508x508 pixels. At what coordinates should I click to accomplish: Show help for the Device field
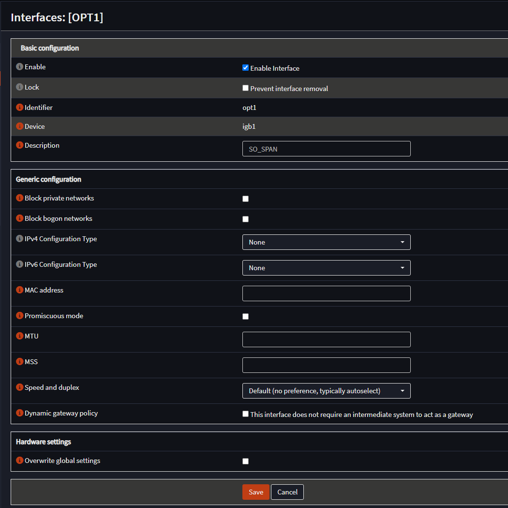(x=19, y=126)
